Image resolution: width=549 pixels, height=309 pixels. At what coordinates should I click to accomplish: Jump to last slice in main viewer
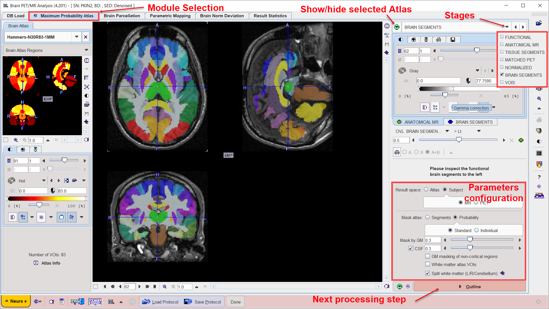point(155,287)
